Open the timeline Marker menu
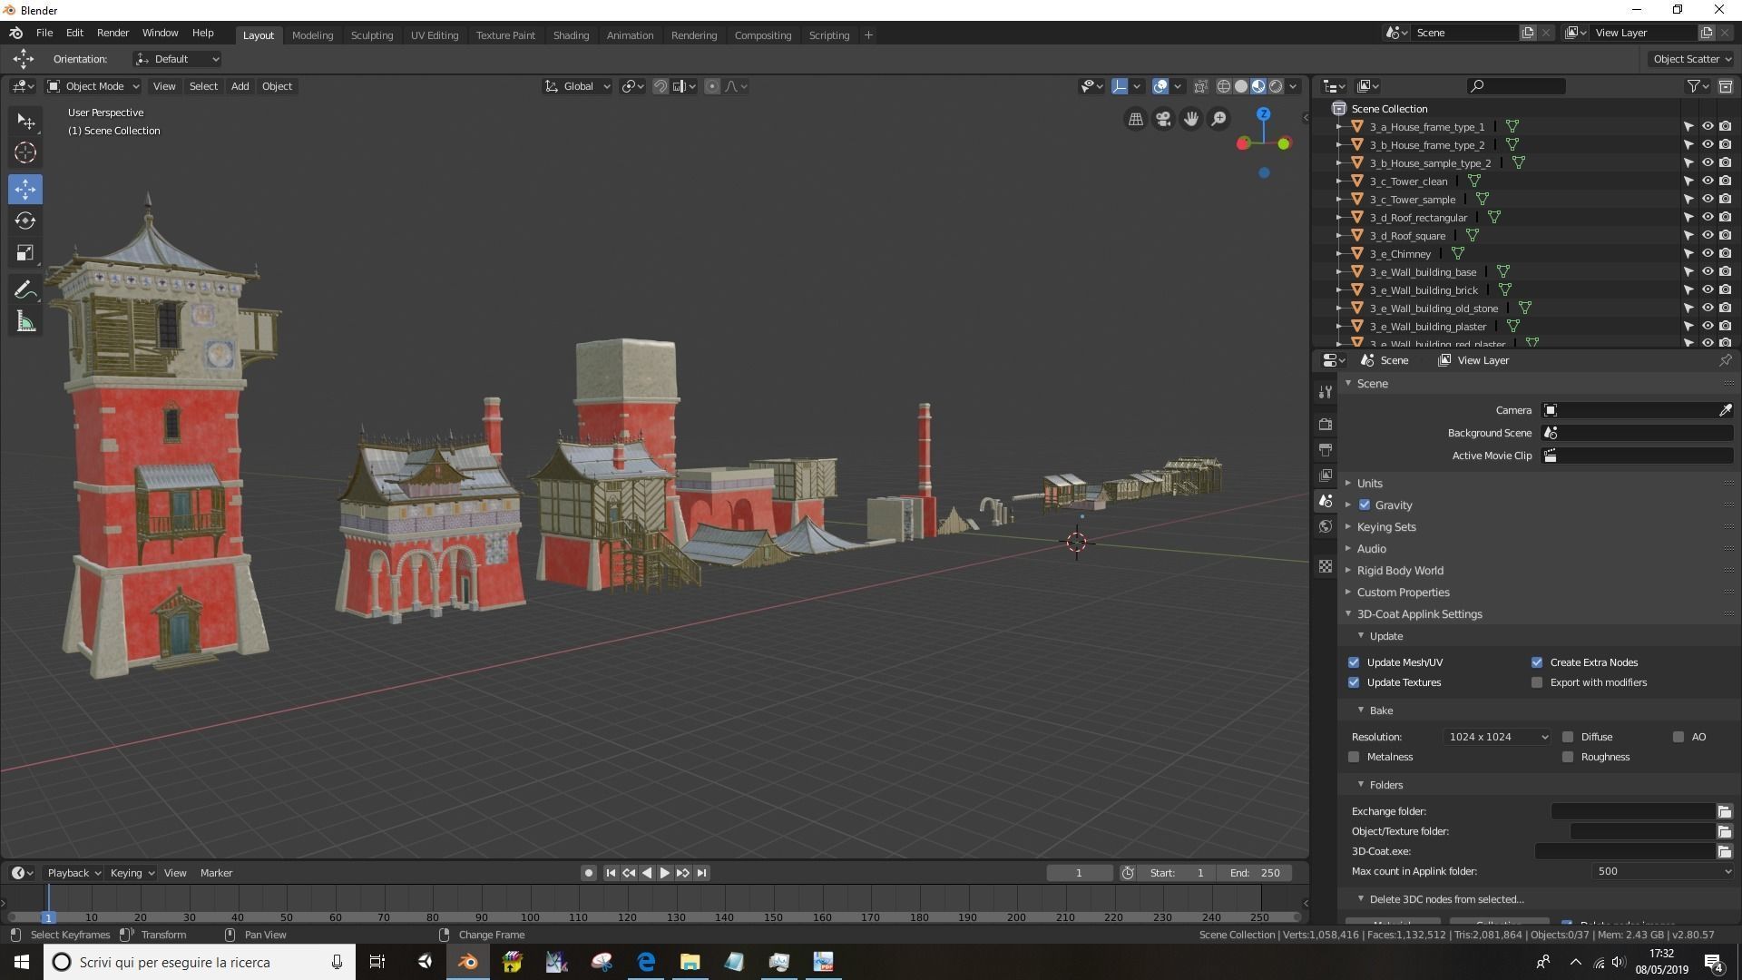This screenshot has height=980, width=1742. [x=216, y=873]
